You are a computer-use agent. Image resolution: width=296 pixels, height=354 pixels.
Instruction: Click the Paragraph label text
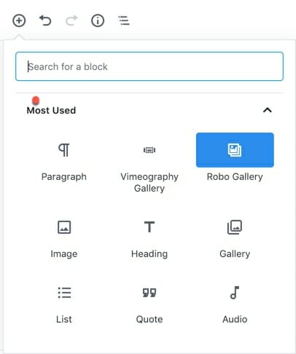(x=64, y=177)
